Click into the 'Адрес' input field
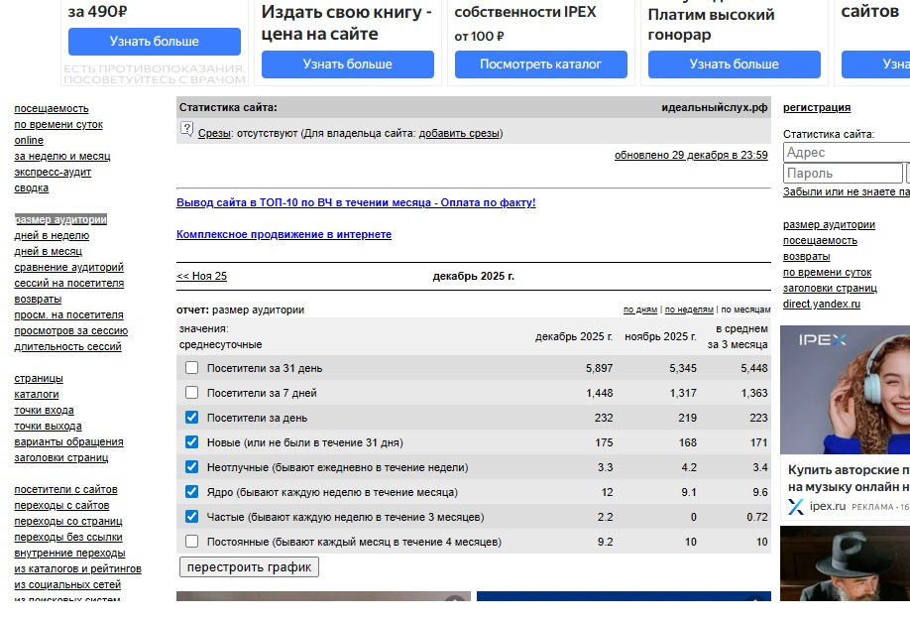The height and width of the screenshot is (620, 910). tap(846, 153)
